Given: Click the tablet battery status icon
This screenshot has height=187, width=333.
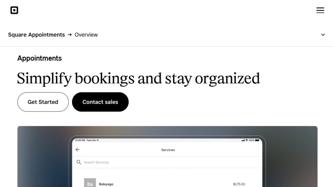Looking at the screenshot, I should click(257, 140).
